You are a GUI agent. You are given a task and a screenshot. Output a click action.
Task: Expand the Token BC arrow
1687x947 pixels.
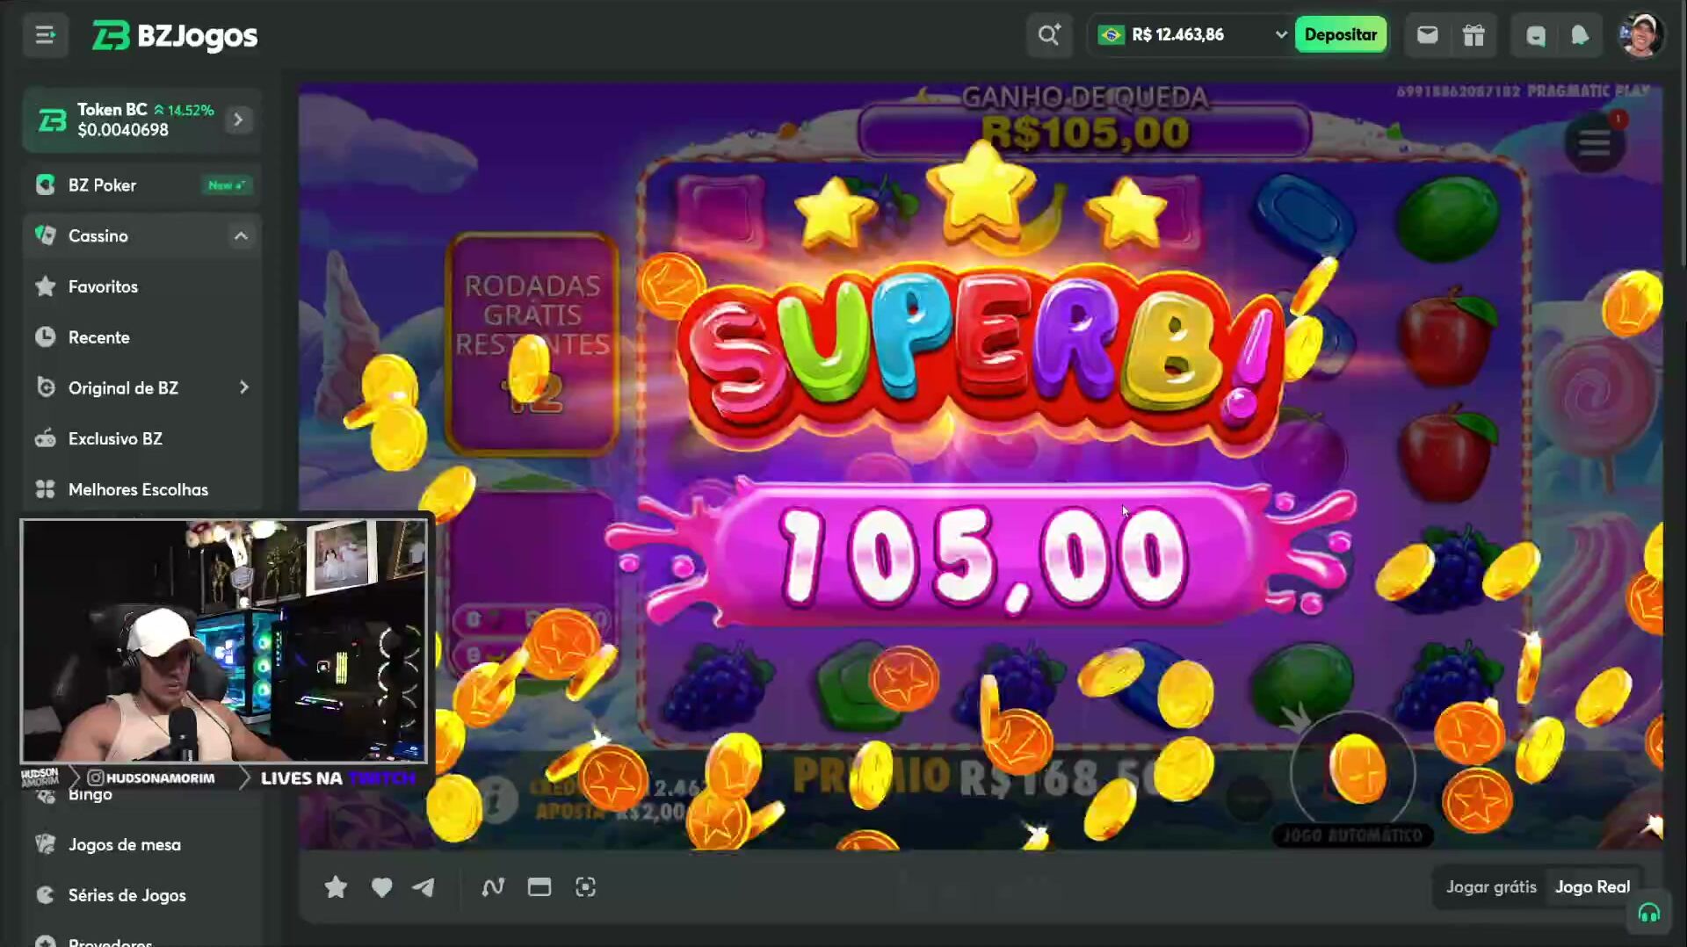pyautogui.click(x=238, y=119)
